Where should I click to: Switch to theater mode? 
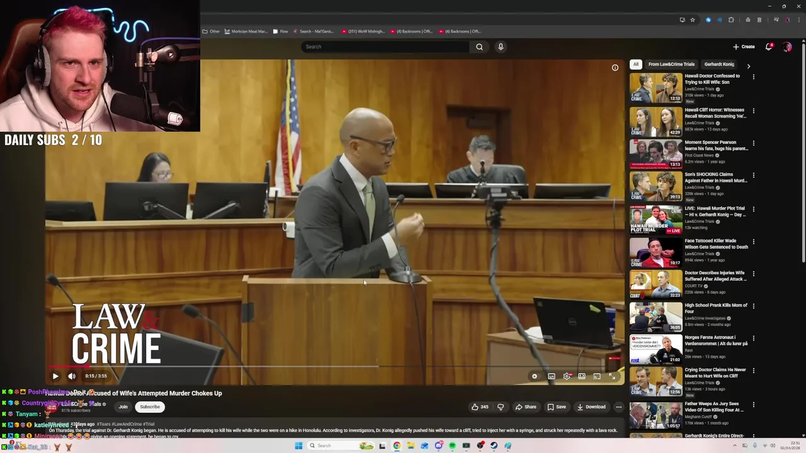tap(582, 376)
